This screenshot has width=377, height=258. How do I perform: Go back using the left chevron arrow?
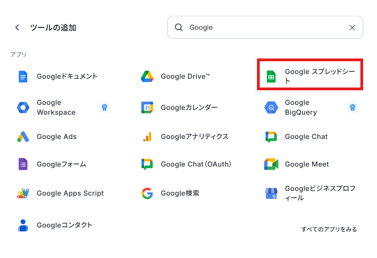pyautogui.click(x=17, y=28)
